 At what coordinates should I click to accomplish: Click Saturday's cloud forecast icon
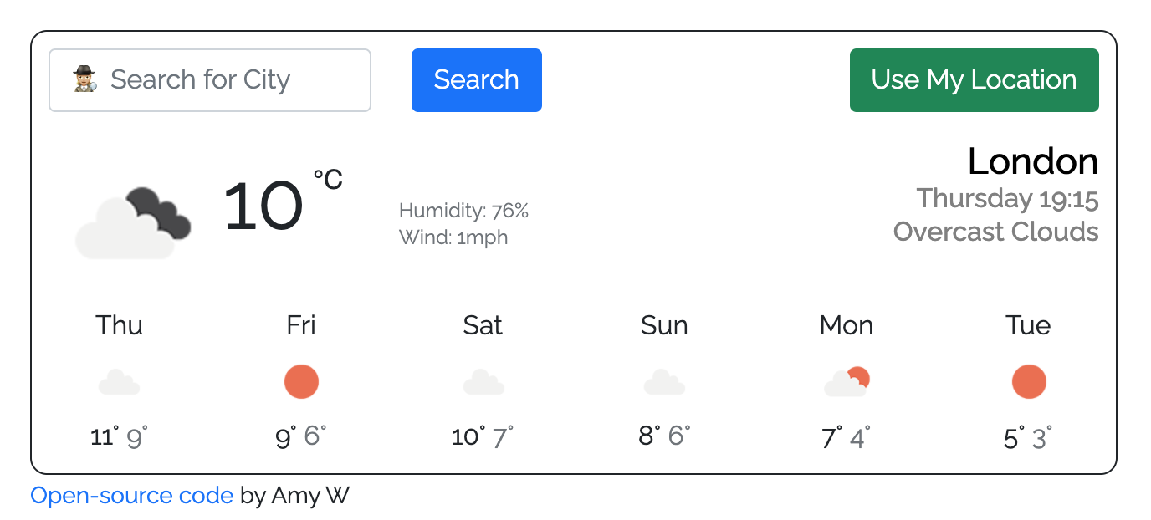[483, 382]
